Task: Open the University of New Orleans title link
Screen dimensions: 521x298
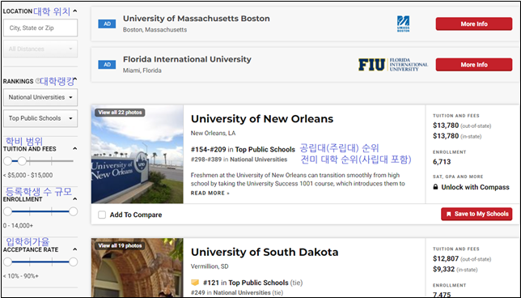Action: coord(262,119)
